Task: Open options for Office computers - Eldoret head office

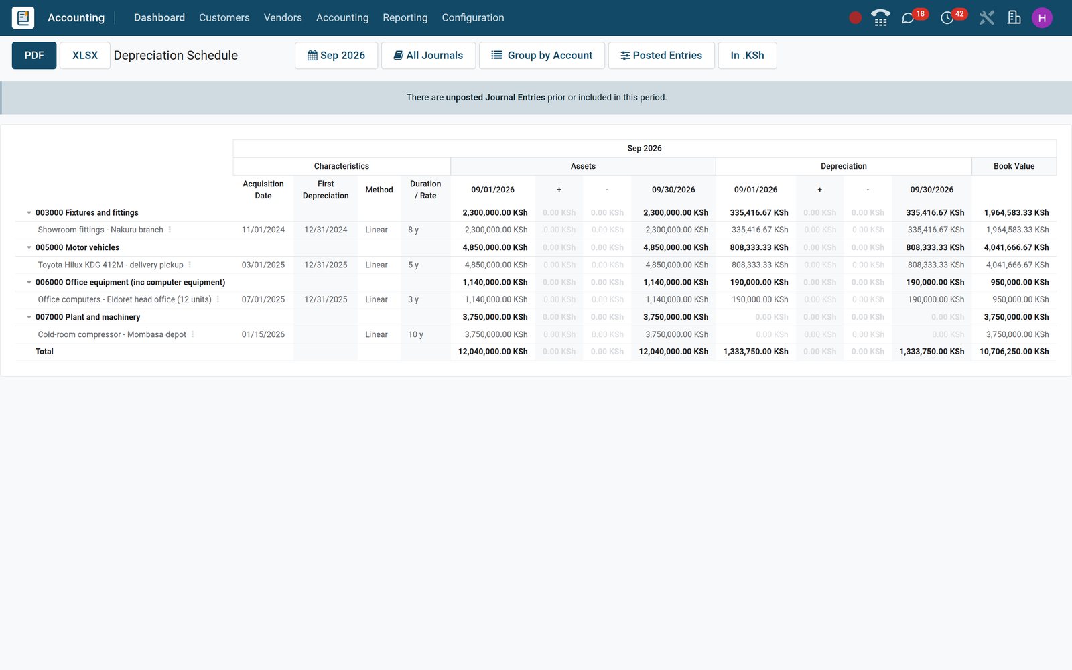Action: [218, 299]
